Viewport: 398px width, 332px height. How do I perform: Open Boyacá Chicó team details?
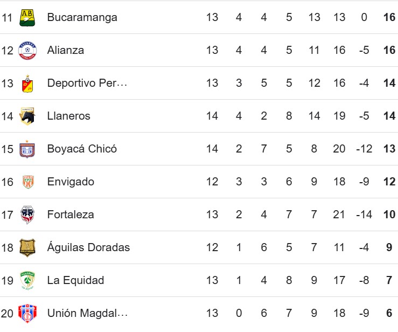tap(82, 149)
